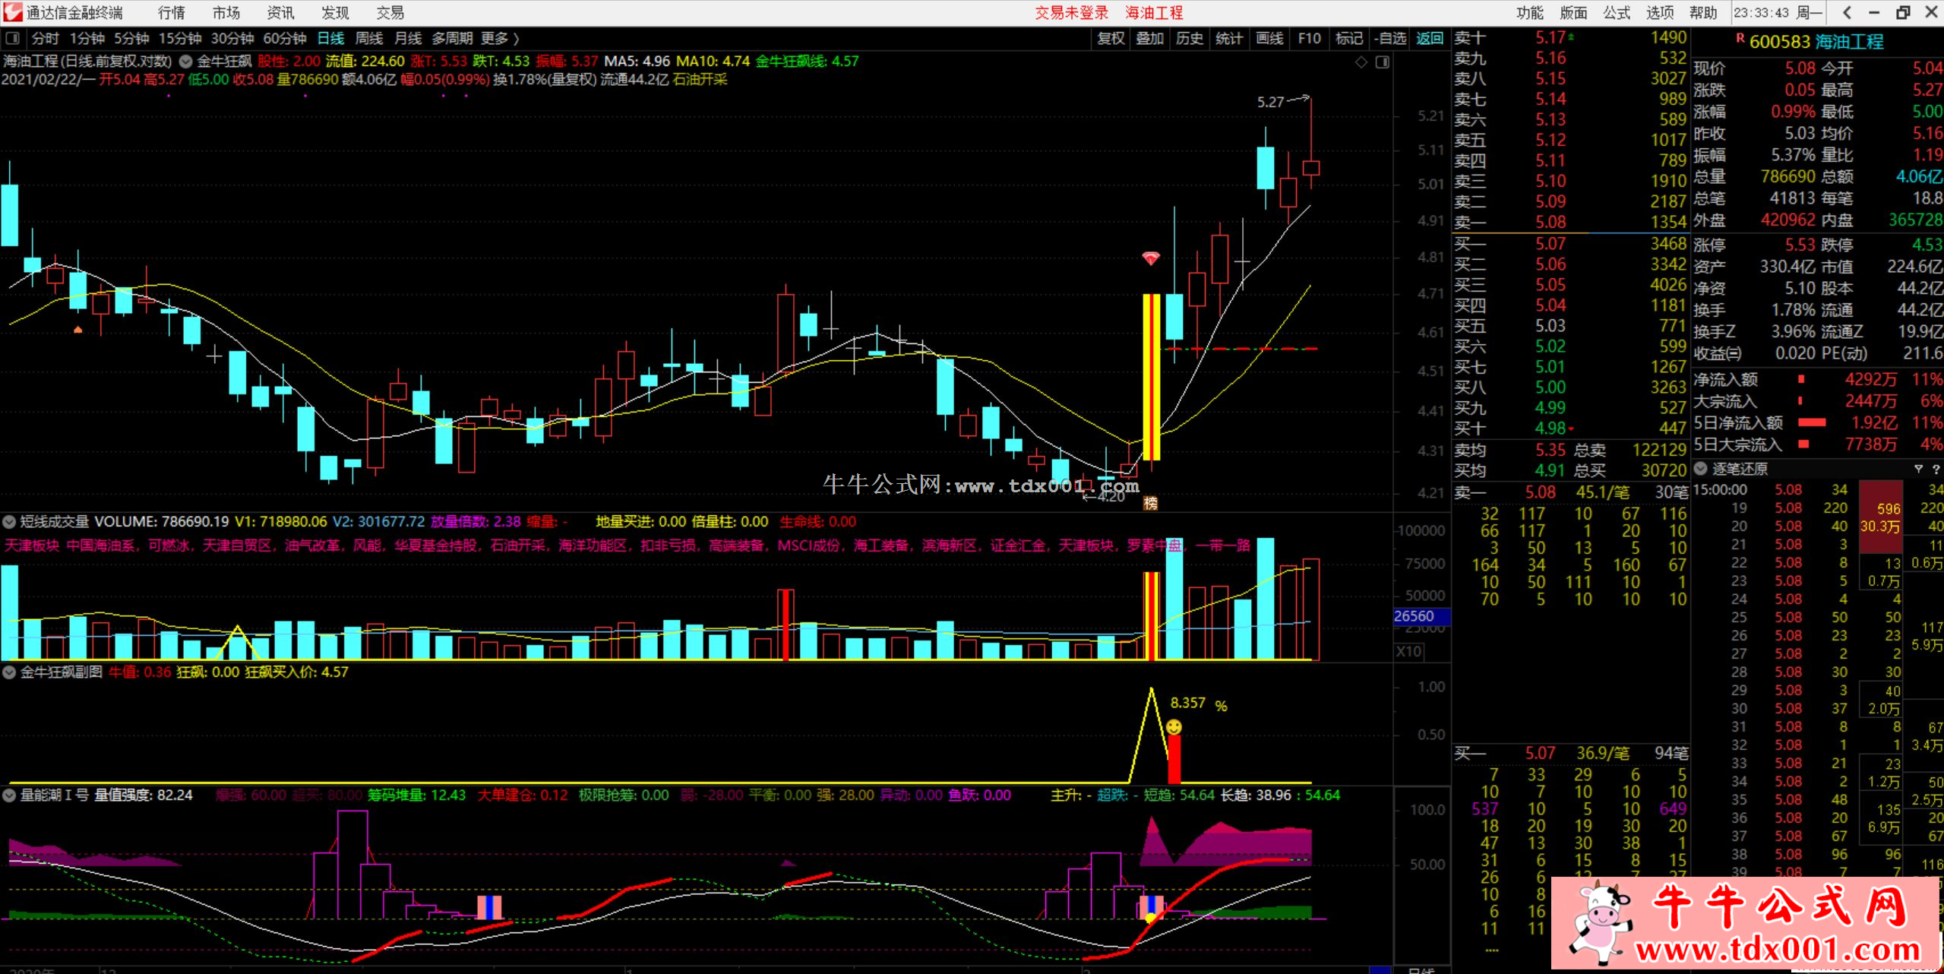The image size is (1944, 974).
Task: Click the 历史 history button
Action: point(1190,39)
